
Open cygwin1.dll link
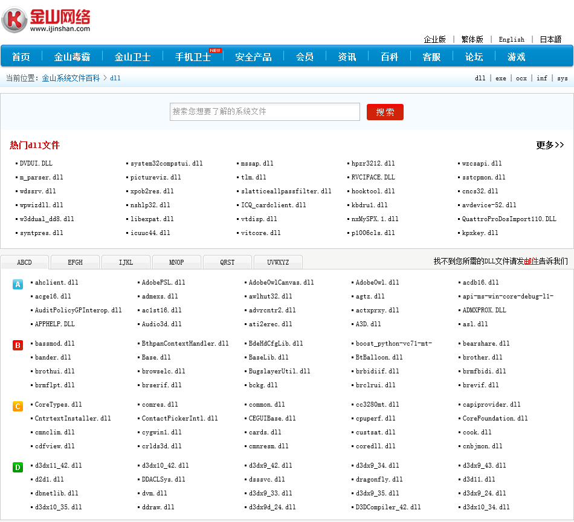(161, 433)
